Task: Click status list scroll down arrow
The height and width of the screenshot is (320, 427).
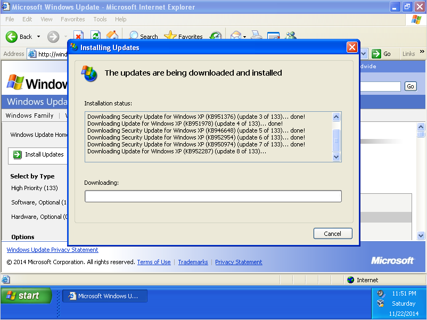Action: [336, 157]
